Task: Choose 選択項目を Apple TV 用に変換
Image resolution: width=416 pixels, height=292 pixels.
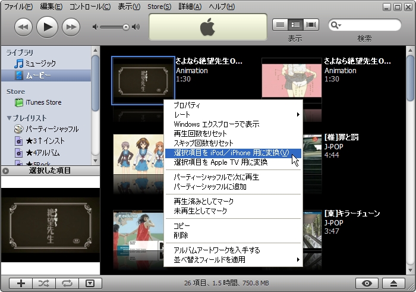Action: tap(233, 162)
